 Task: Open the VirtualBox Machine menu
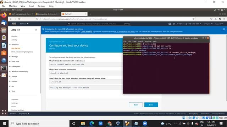pyautogui.click(x=13, y=6)
